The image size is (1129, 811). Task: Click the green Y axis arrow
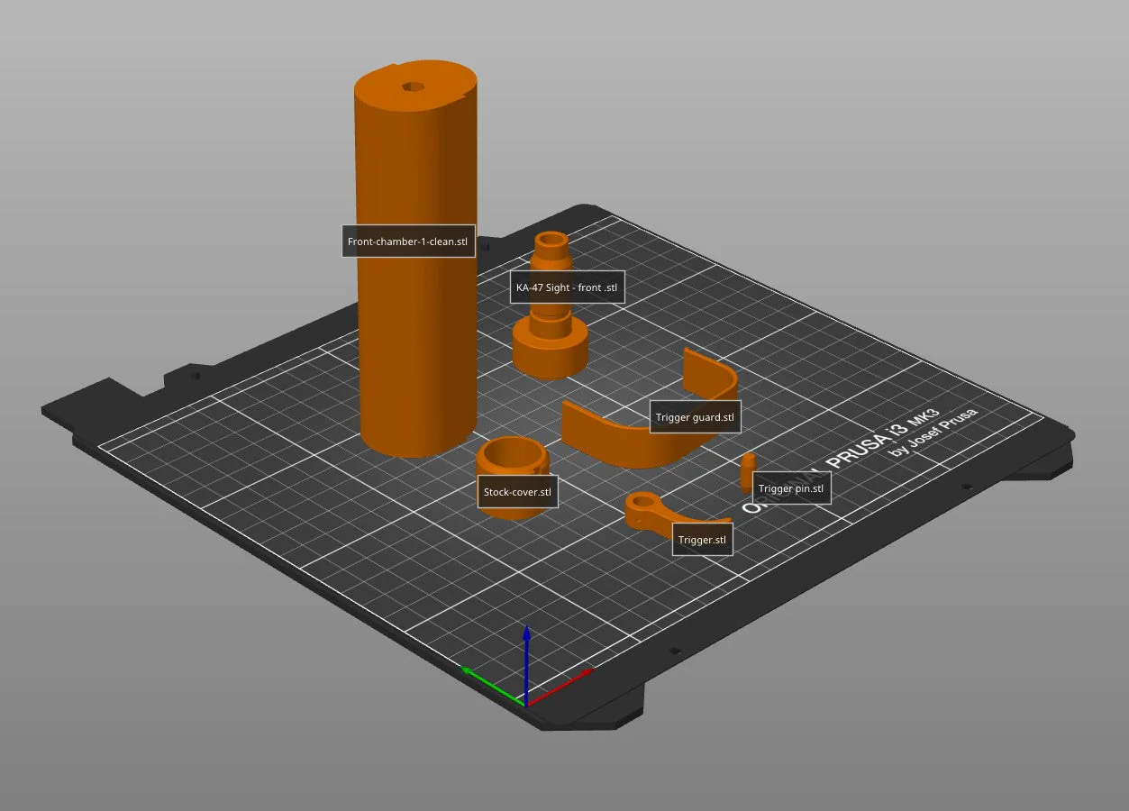pyautogui.click(x=491, y=686)
